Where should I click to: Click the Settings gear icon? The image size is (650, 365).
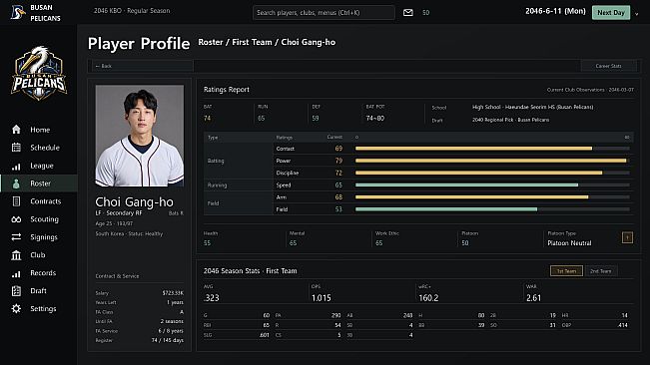[16, 309]
